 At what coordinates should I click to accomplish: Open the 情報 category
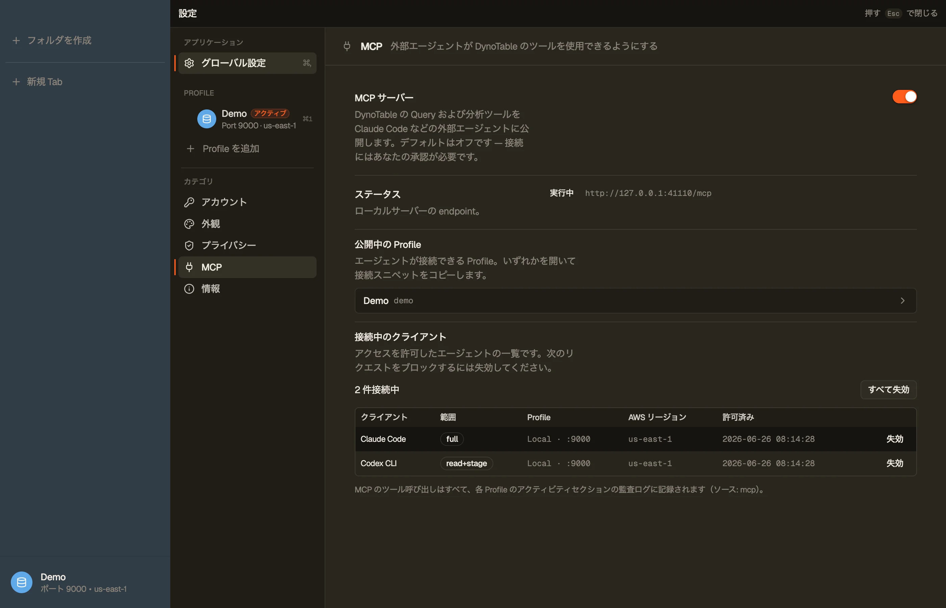247,289
